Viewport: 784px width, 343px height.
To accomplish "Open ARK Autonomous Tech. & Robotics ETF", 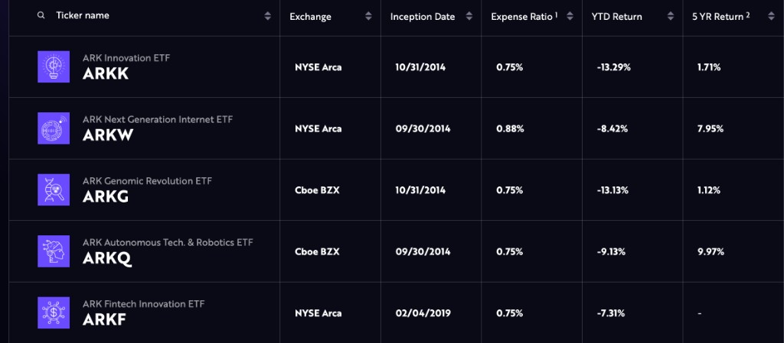I will 168,242.
